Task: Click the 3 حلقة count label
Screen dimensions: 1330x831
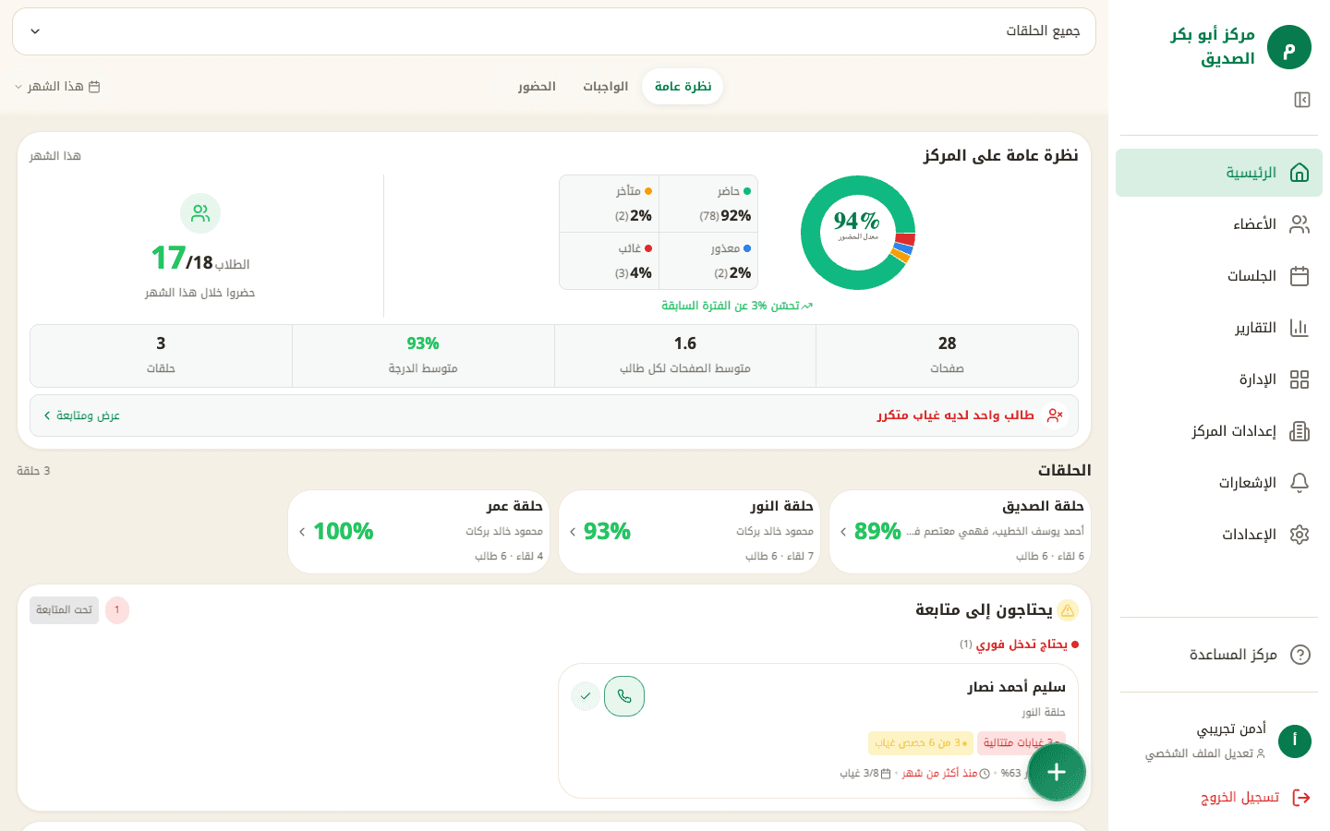Action: click(x=33, y=471)
